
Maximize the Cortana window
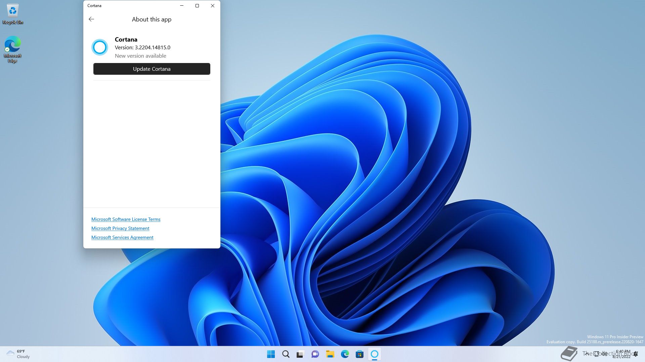point(197,6)
